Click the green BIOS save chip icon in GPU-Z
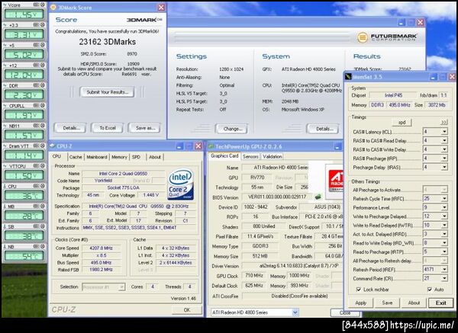The image size is (458, 333). (318, 197)
